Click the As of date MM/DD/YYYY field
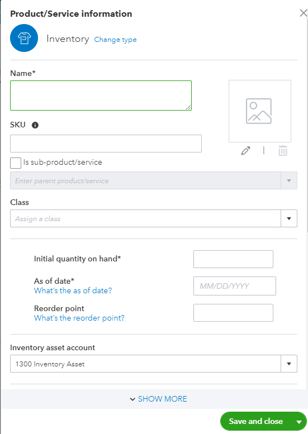 tap(235, 286)
